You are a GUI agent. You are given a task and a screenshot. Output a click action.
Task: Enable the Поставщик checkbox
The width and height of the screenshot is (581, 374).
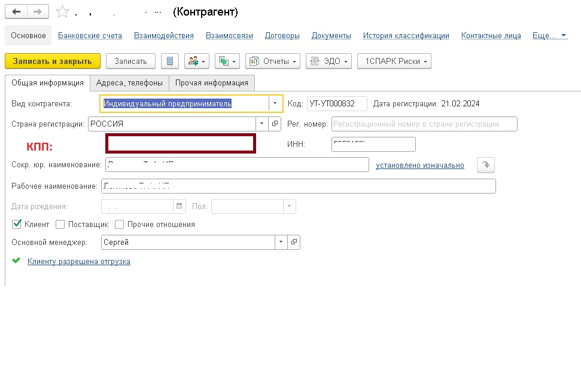(60, 225)
